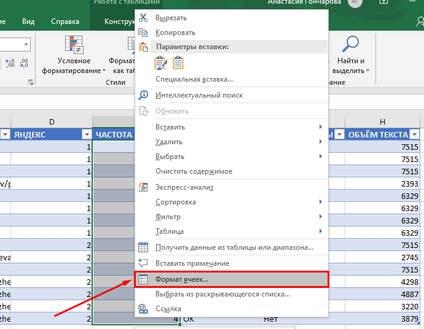
Task: Click the Copy (Копировать) icon
Action: click(143, 33)
